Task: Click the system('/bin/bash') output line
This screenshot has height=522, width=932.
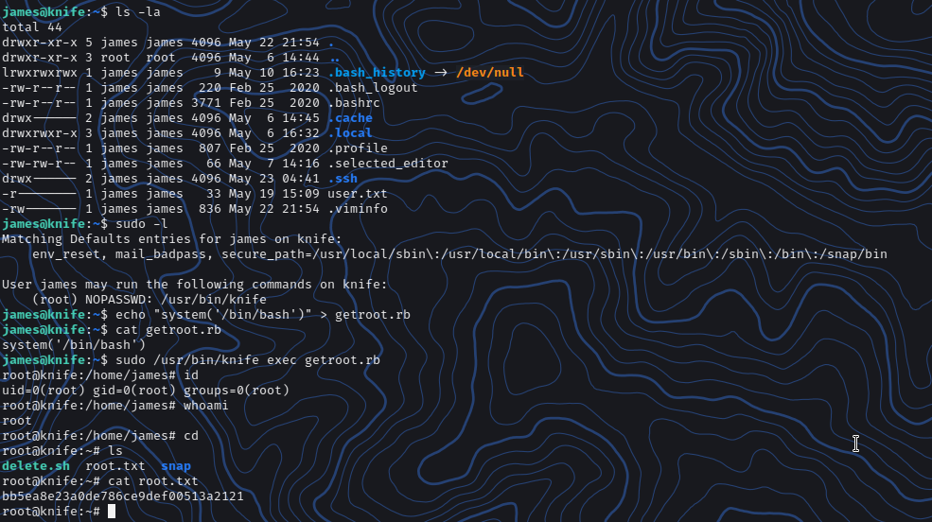Action: pos(74,345)
